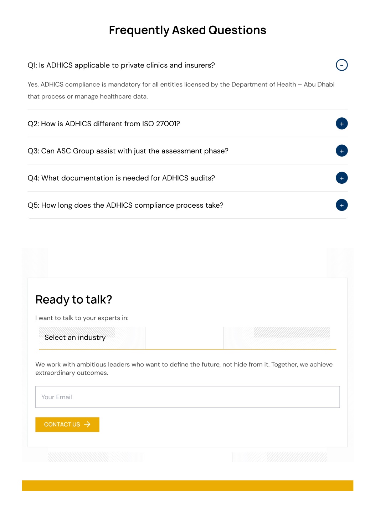Click the Ready to talk? heading
Image resolution: width=365 pixels, height=517 pixels.
(x=74, y=299)
